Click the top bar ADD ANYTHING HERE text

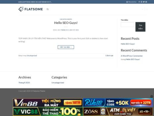click(x=35, y=2)
